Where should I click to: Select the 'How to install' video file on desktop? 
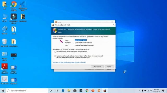point(14,69)
